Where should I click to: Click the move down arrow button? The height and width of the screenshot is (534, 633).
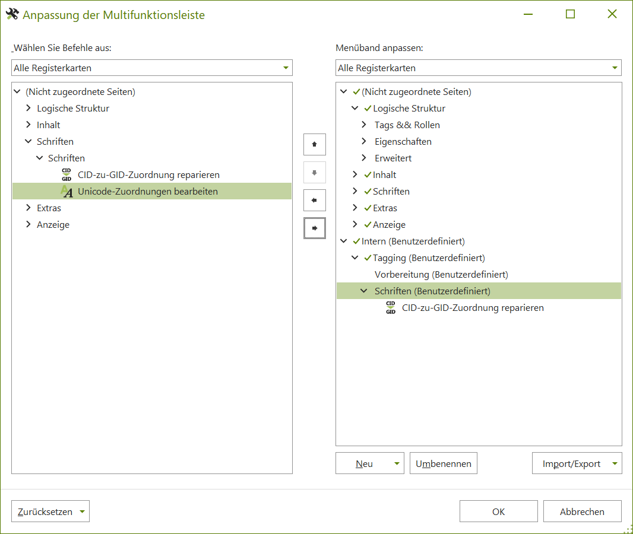315,173
